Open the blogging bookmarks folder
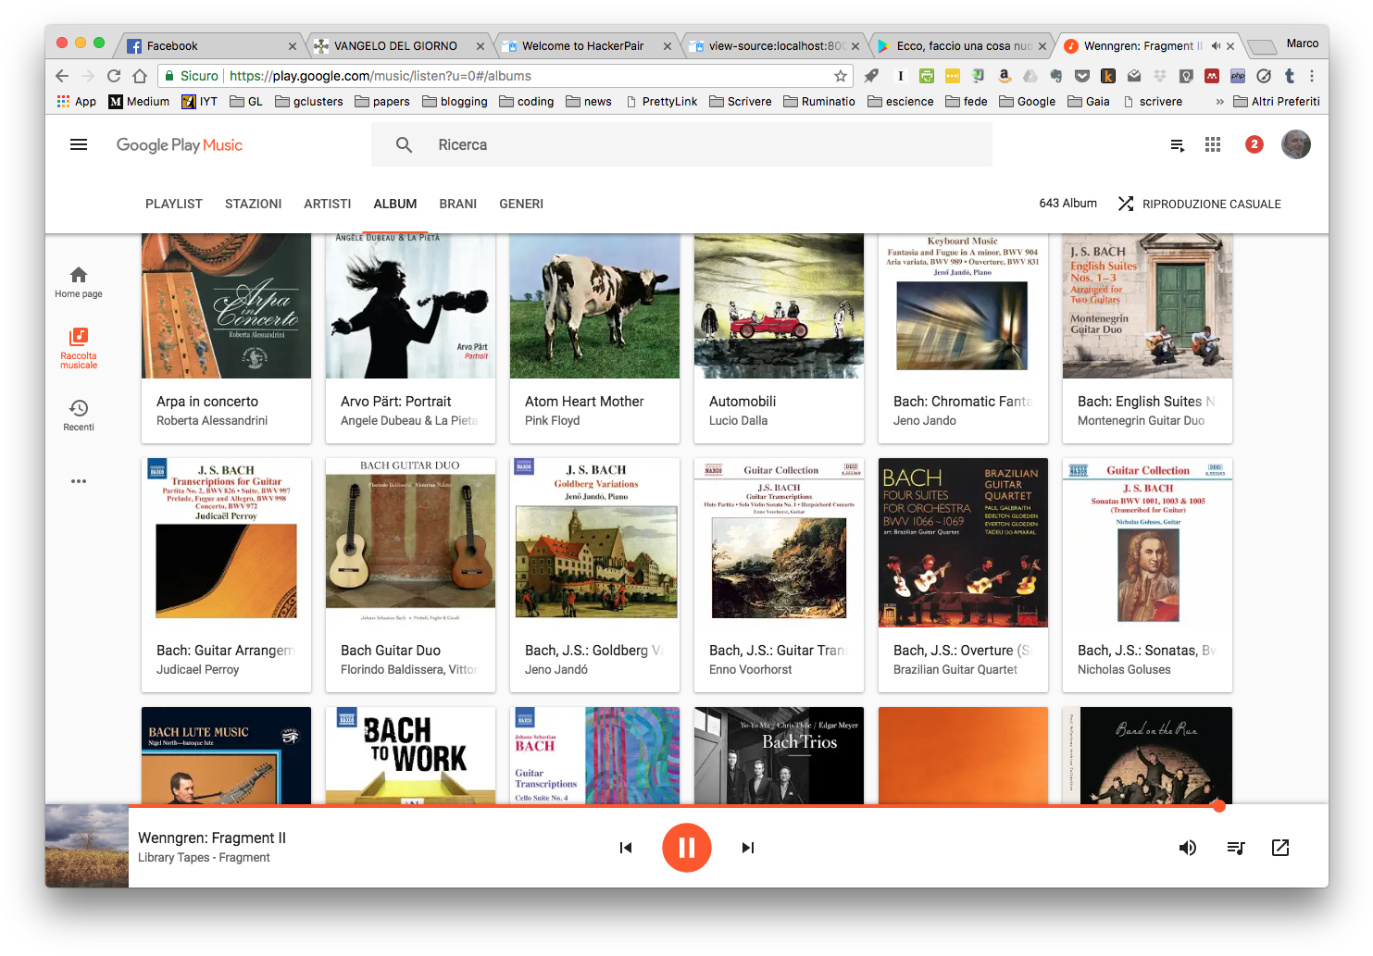The image size is (1373, 956). click(x=455, y=102)
